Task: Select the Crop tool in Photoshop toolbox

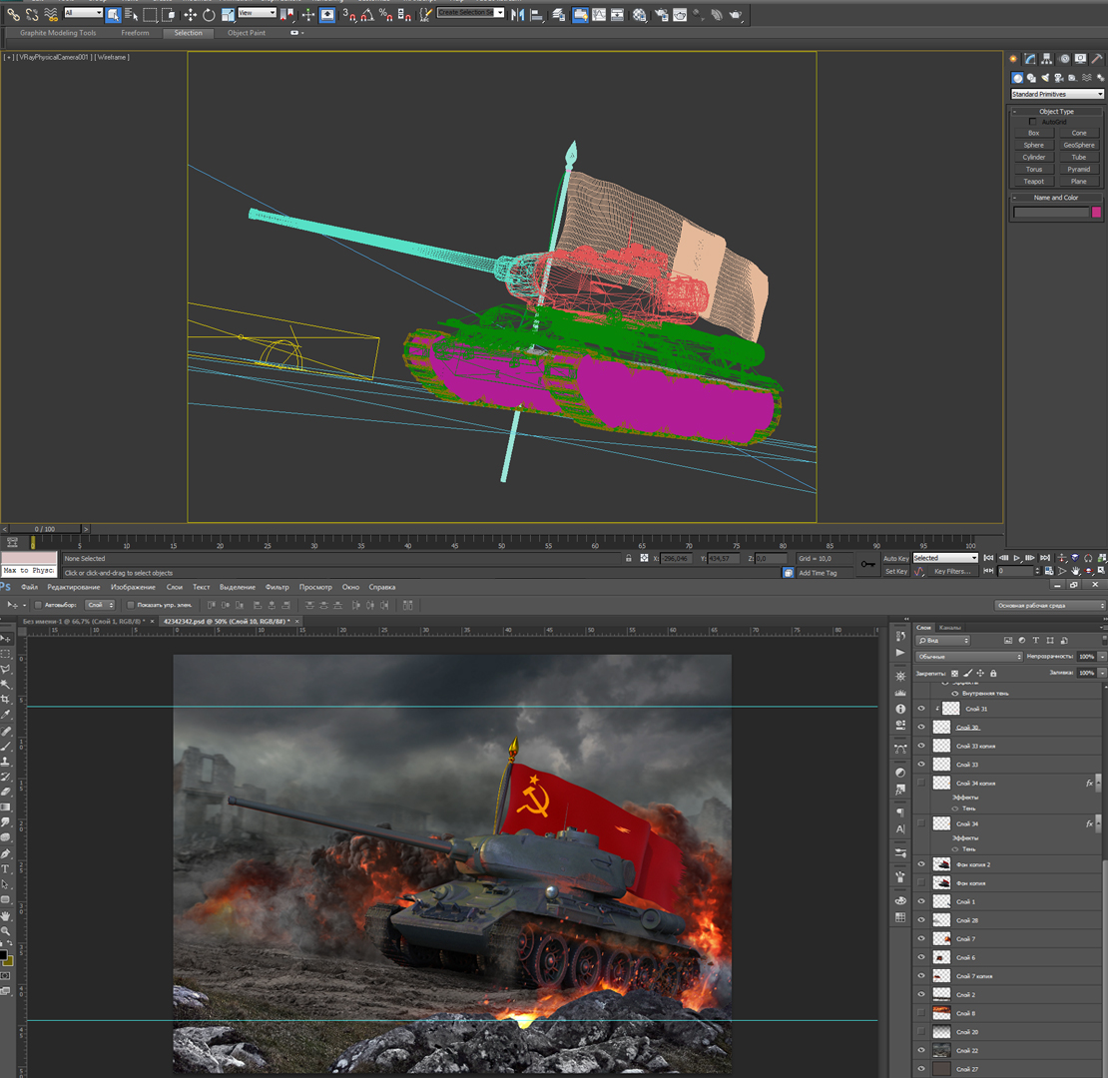Action: coord(6,700)
